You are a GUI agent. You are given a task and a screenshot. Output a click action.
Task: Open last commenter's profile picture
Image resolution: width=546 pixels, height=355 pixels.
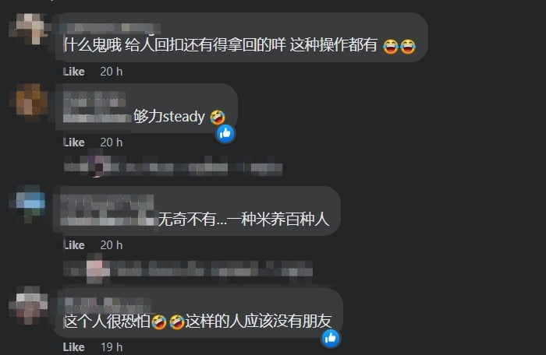(29, 306)
